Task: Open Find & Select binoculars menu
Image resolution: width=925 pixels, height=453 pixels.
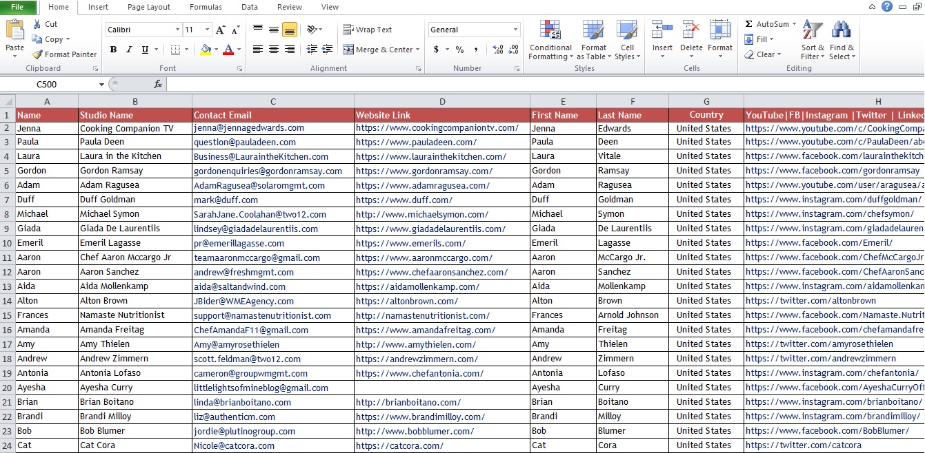Action: click(842, 40)
